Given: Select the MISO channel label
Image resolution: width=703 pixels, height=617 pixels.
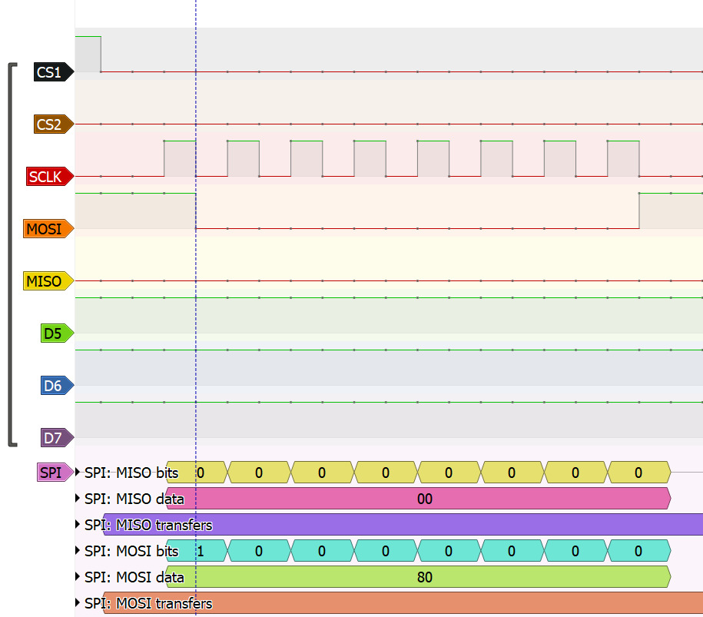Looking at the screenshot, I should pyautogui.click(x=48, y=281).
